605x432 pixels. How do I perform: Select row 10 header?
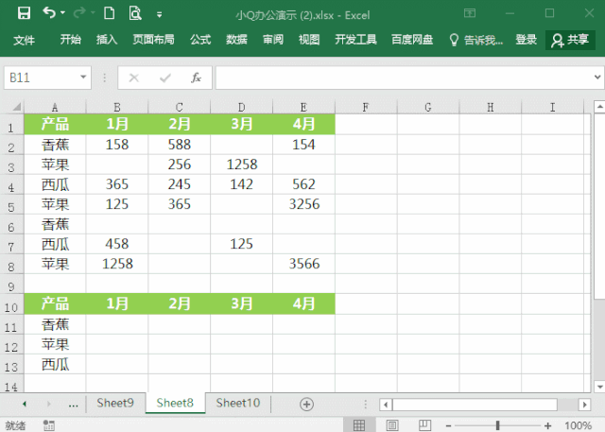11,306
